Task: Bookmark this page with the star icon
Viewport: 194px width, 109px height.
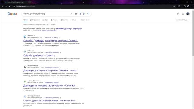Action: pos(174,6)
